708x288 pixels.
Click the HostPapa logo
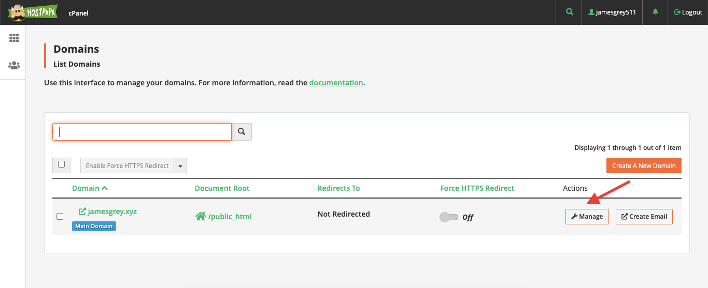[x=32, y=12]
